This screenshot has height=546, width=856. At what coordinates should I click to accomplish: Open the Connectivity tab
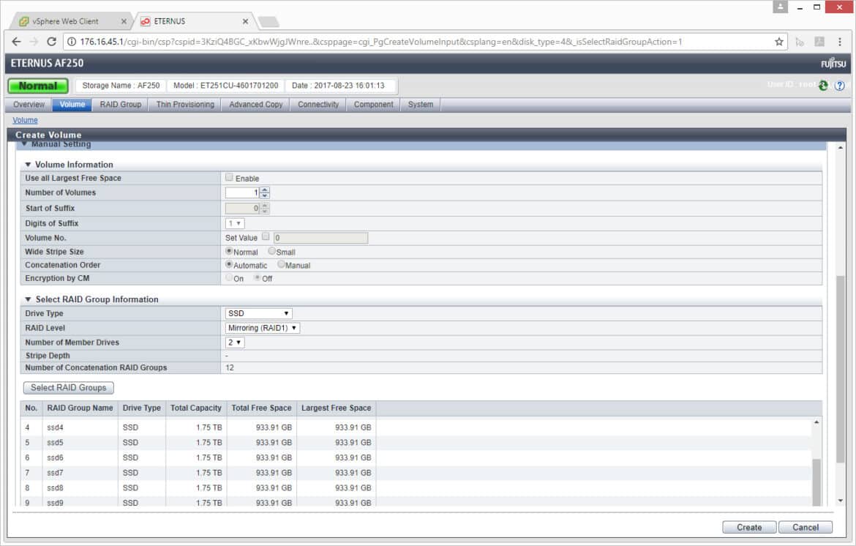pyautogui.click(x=318, y=104)
